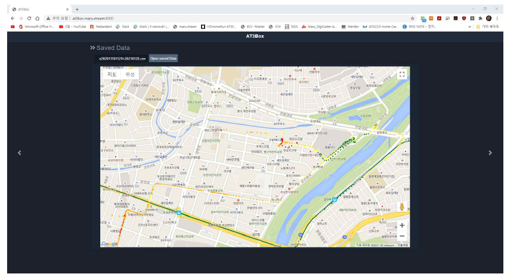Open the RND NOTE bookmark
Screen dimensions: 511x276
[419, 27]
